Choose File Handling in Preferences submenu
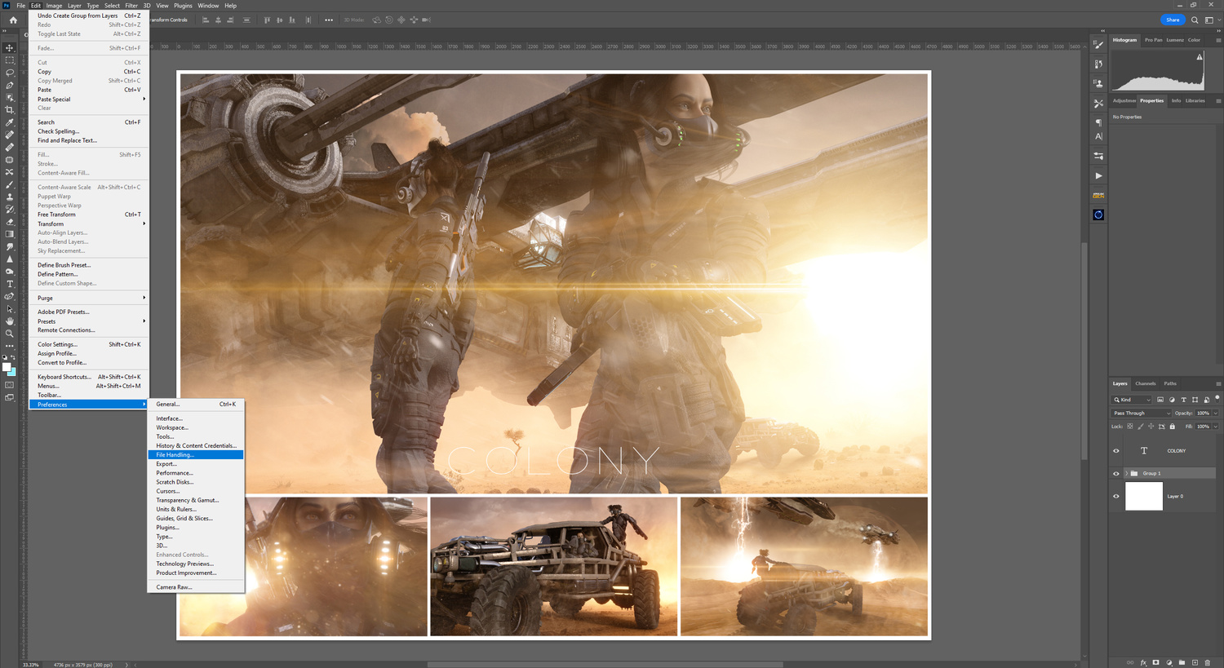Screen dimensions: 1224x668 (x=175, y=455)
